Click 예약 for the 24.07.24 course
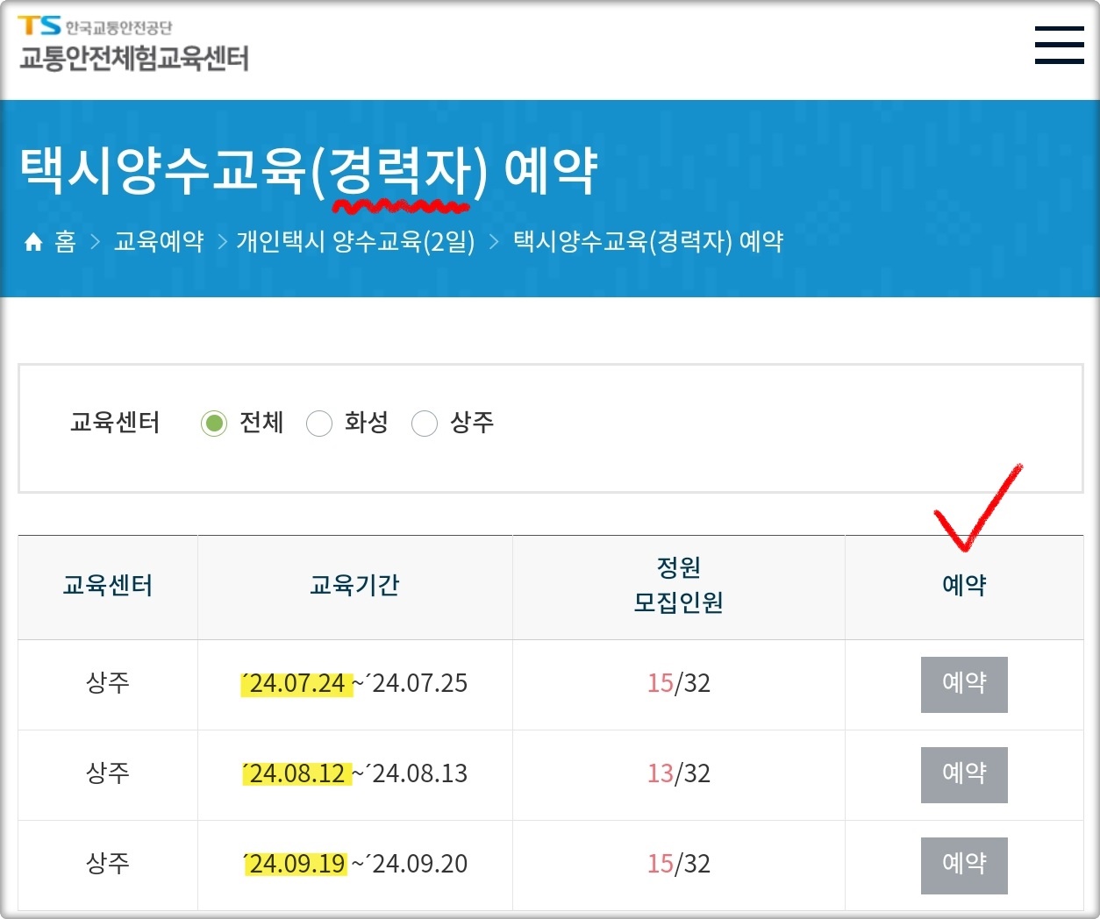This screenshot has height=919, width=1100. click(963, 685)
